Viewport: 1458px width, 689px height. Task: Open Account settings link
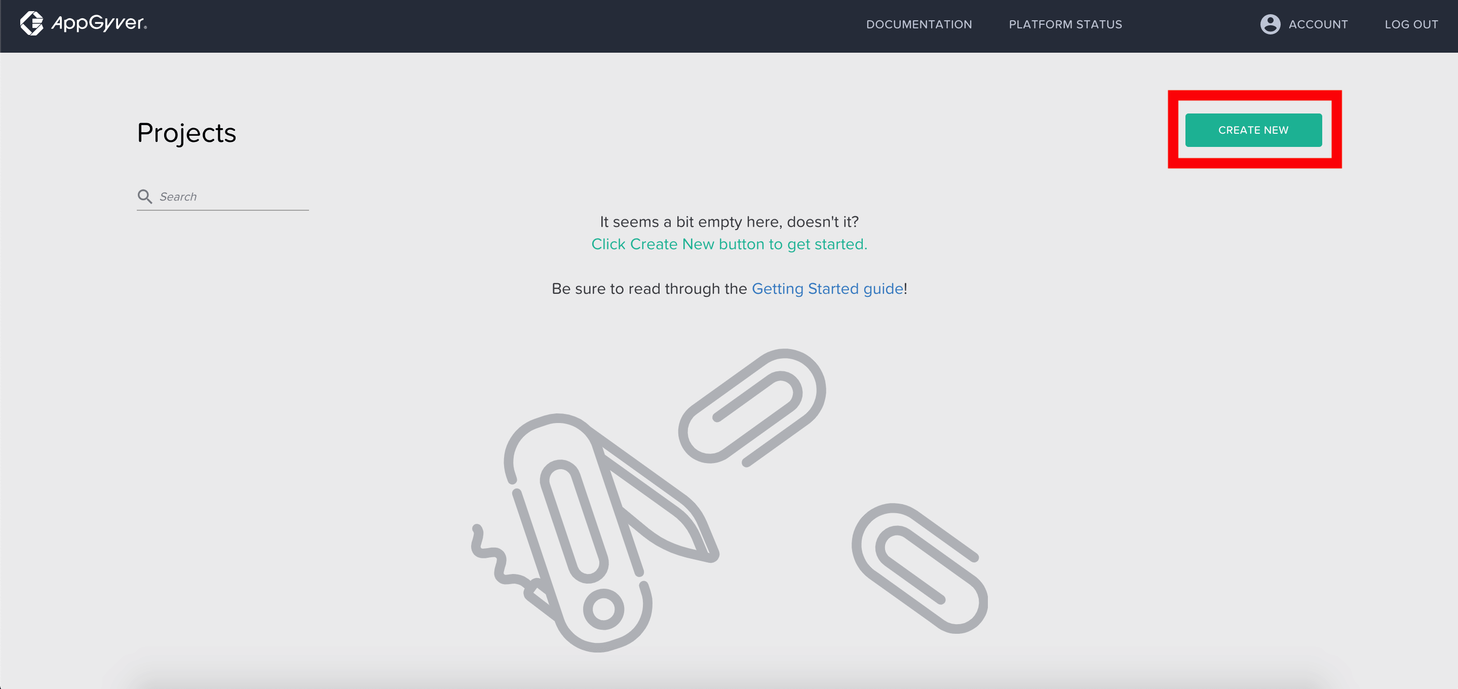coord(1318,24)
